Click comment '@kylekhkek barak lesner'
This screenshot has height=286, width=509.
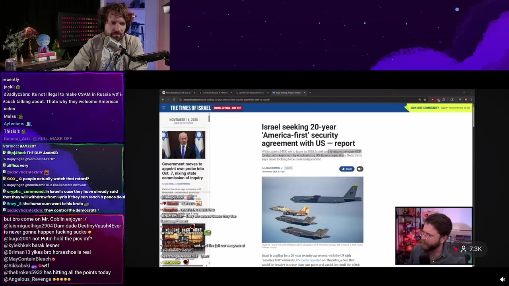[x=31, y=245]
